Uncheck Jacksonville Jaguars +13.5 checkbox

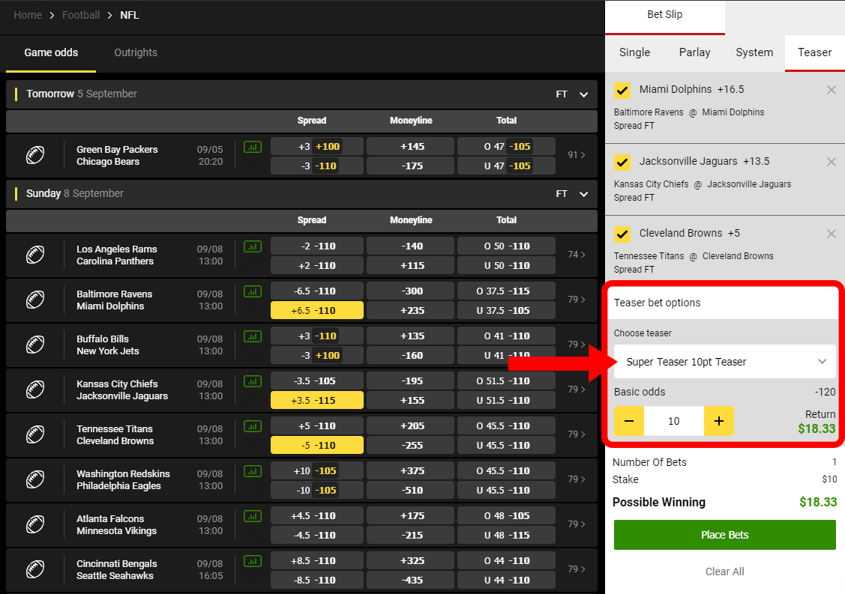coord(622,162)
